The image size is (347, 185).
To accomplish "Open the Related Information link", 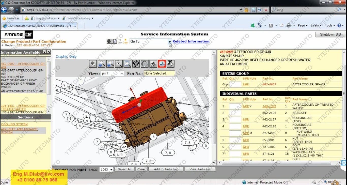I will pos(191,41).
